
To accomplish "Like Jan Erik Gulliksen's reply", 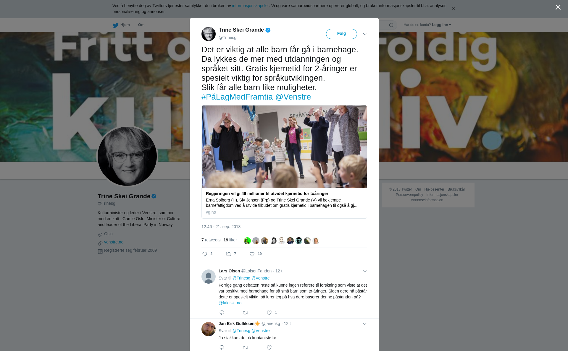I will 269,347.
